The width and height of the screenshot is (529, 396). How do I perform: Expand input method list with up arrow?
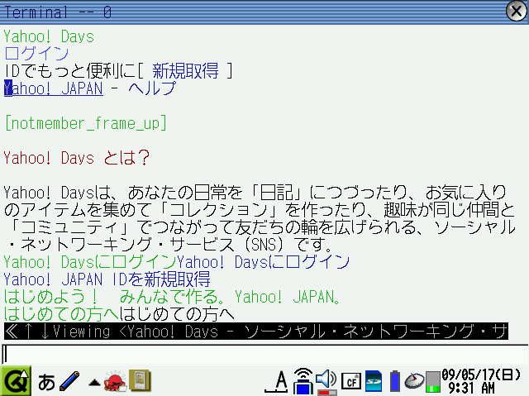94,383
